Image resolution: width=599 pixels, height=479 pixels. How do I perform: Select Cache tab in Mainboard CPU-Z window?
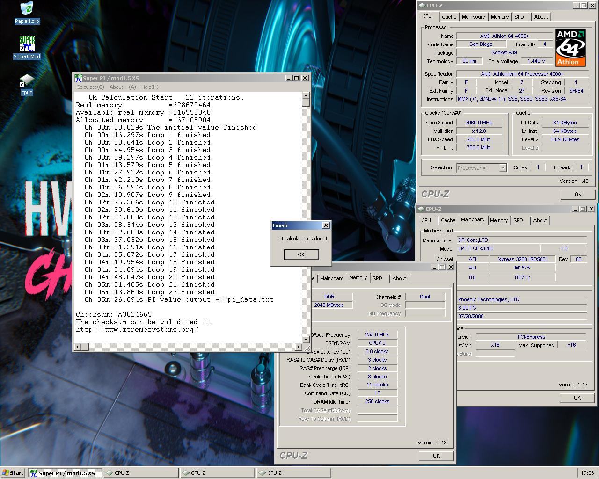(x=448, y=220)
